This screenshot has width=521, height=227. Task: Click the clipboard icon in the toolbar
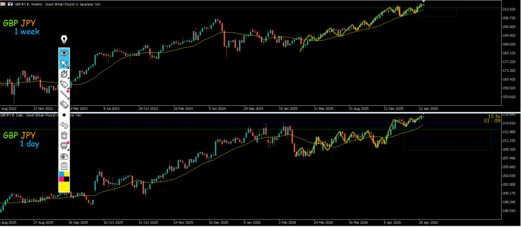64,166
